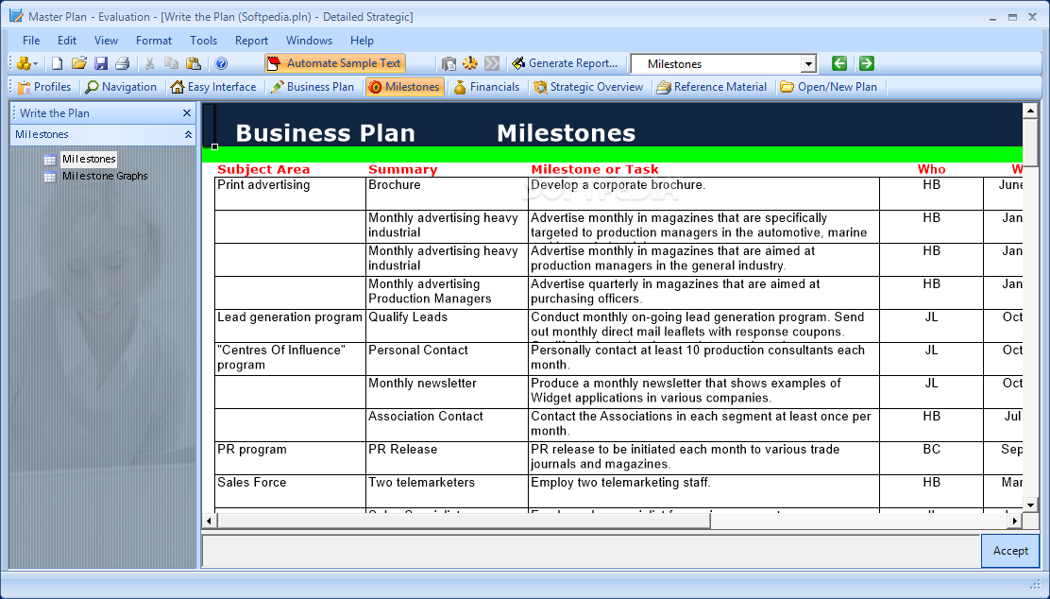Go back with the green left arrow
The width and height of the screenshot is (1050, 599).
click(839, 63)
